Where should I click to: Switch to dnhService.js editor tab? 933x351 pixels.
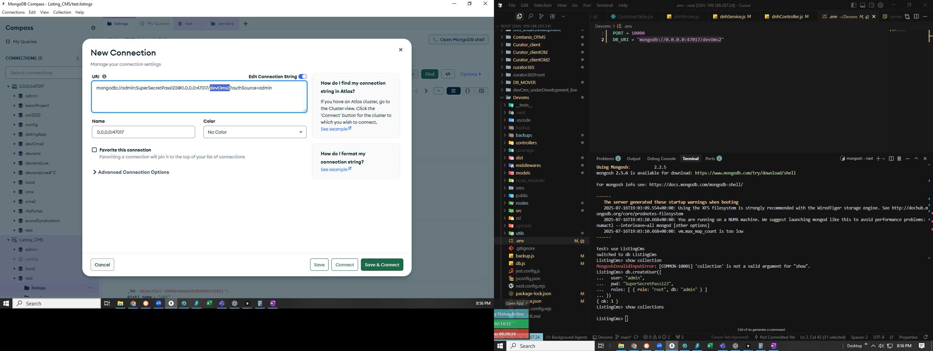pos(732,16)
